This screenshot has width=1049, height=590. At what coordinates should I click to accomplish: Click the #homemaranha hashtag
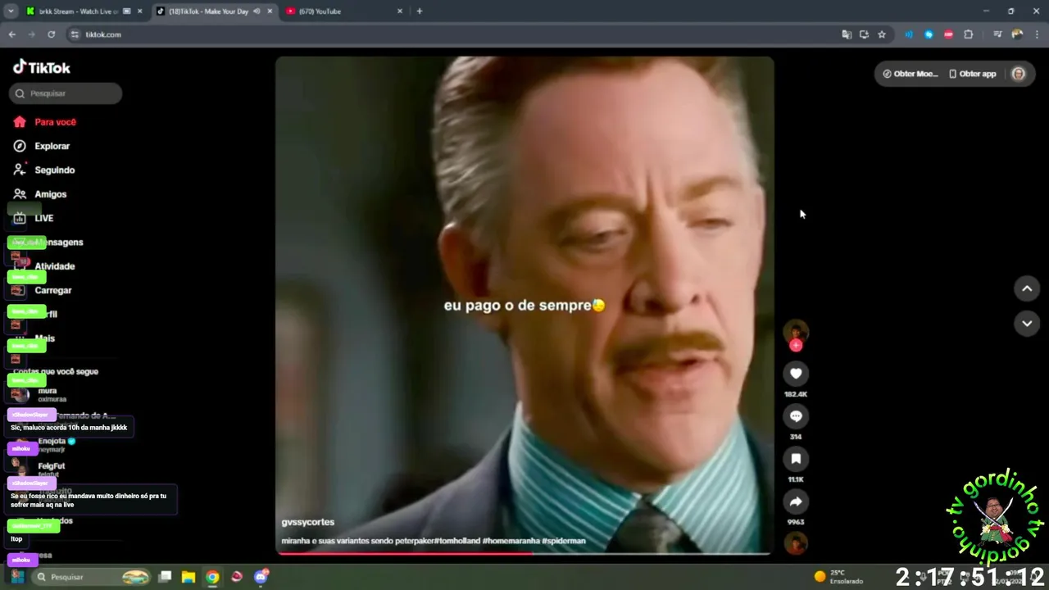(511, 541)
